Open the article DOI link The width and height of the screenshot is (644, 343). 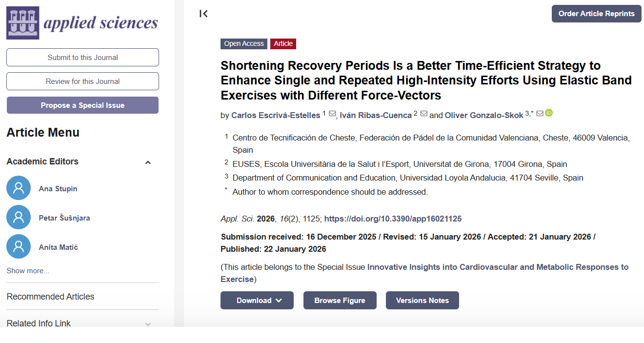coord(393,219)
